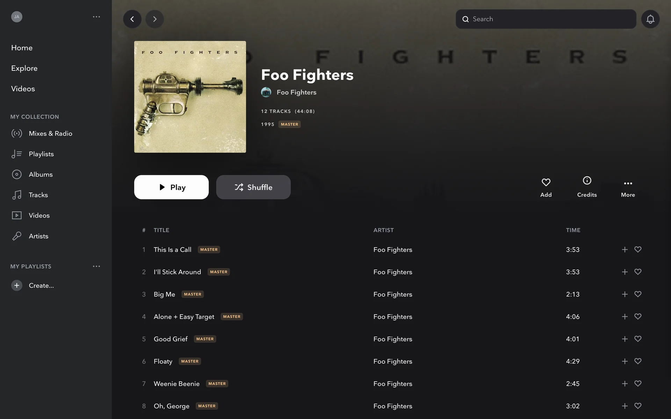671x419 pixels.
Task: Click the JA profile avatar
Action: click(17, 17)
